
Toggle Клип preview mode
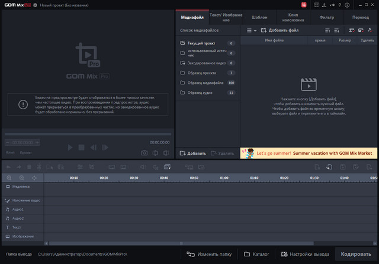tap(10, 152)
